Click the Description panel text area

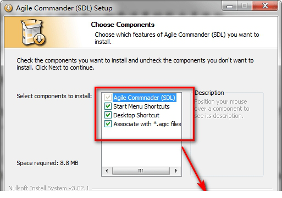pos(222,109)
